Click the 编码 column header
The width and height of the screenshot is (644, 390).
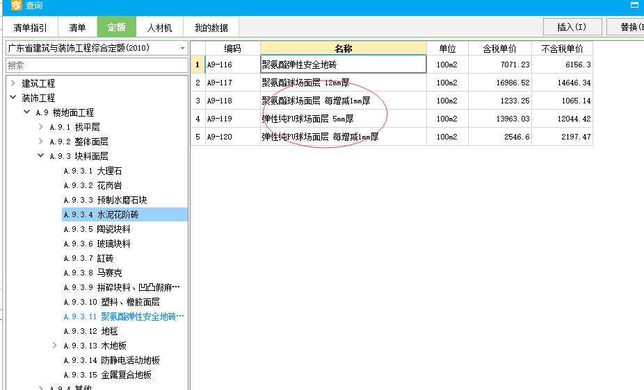tap(232, 49)
